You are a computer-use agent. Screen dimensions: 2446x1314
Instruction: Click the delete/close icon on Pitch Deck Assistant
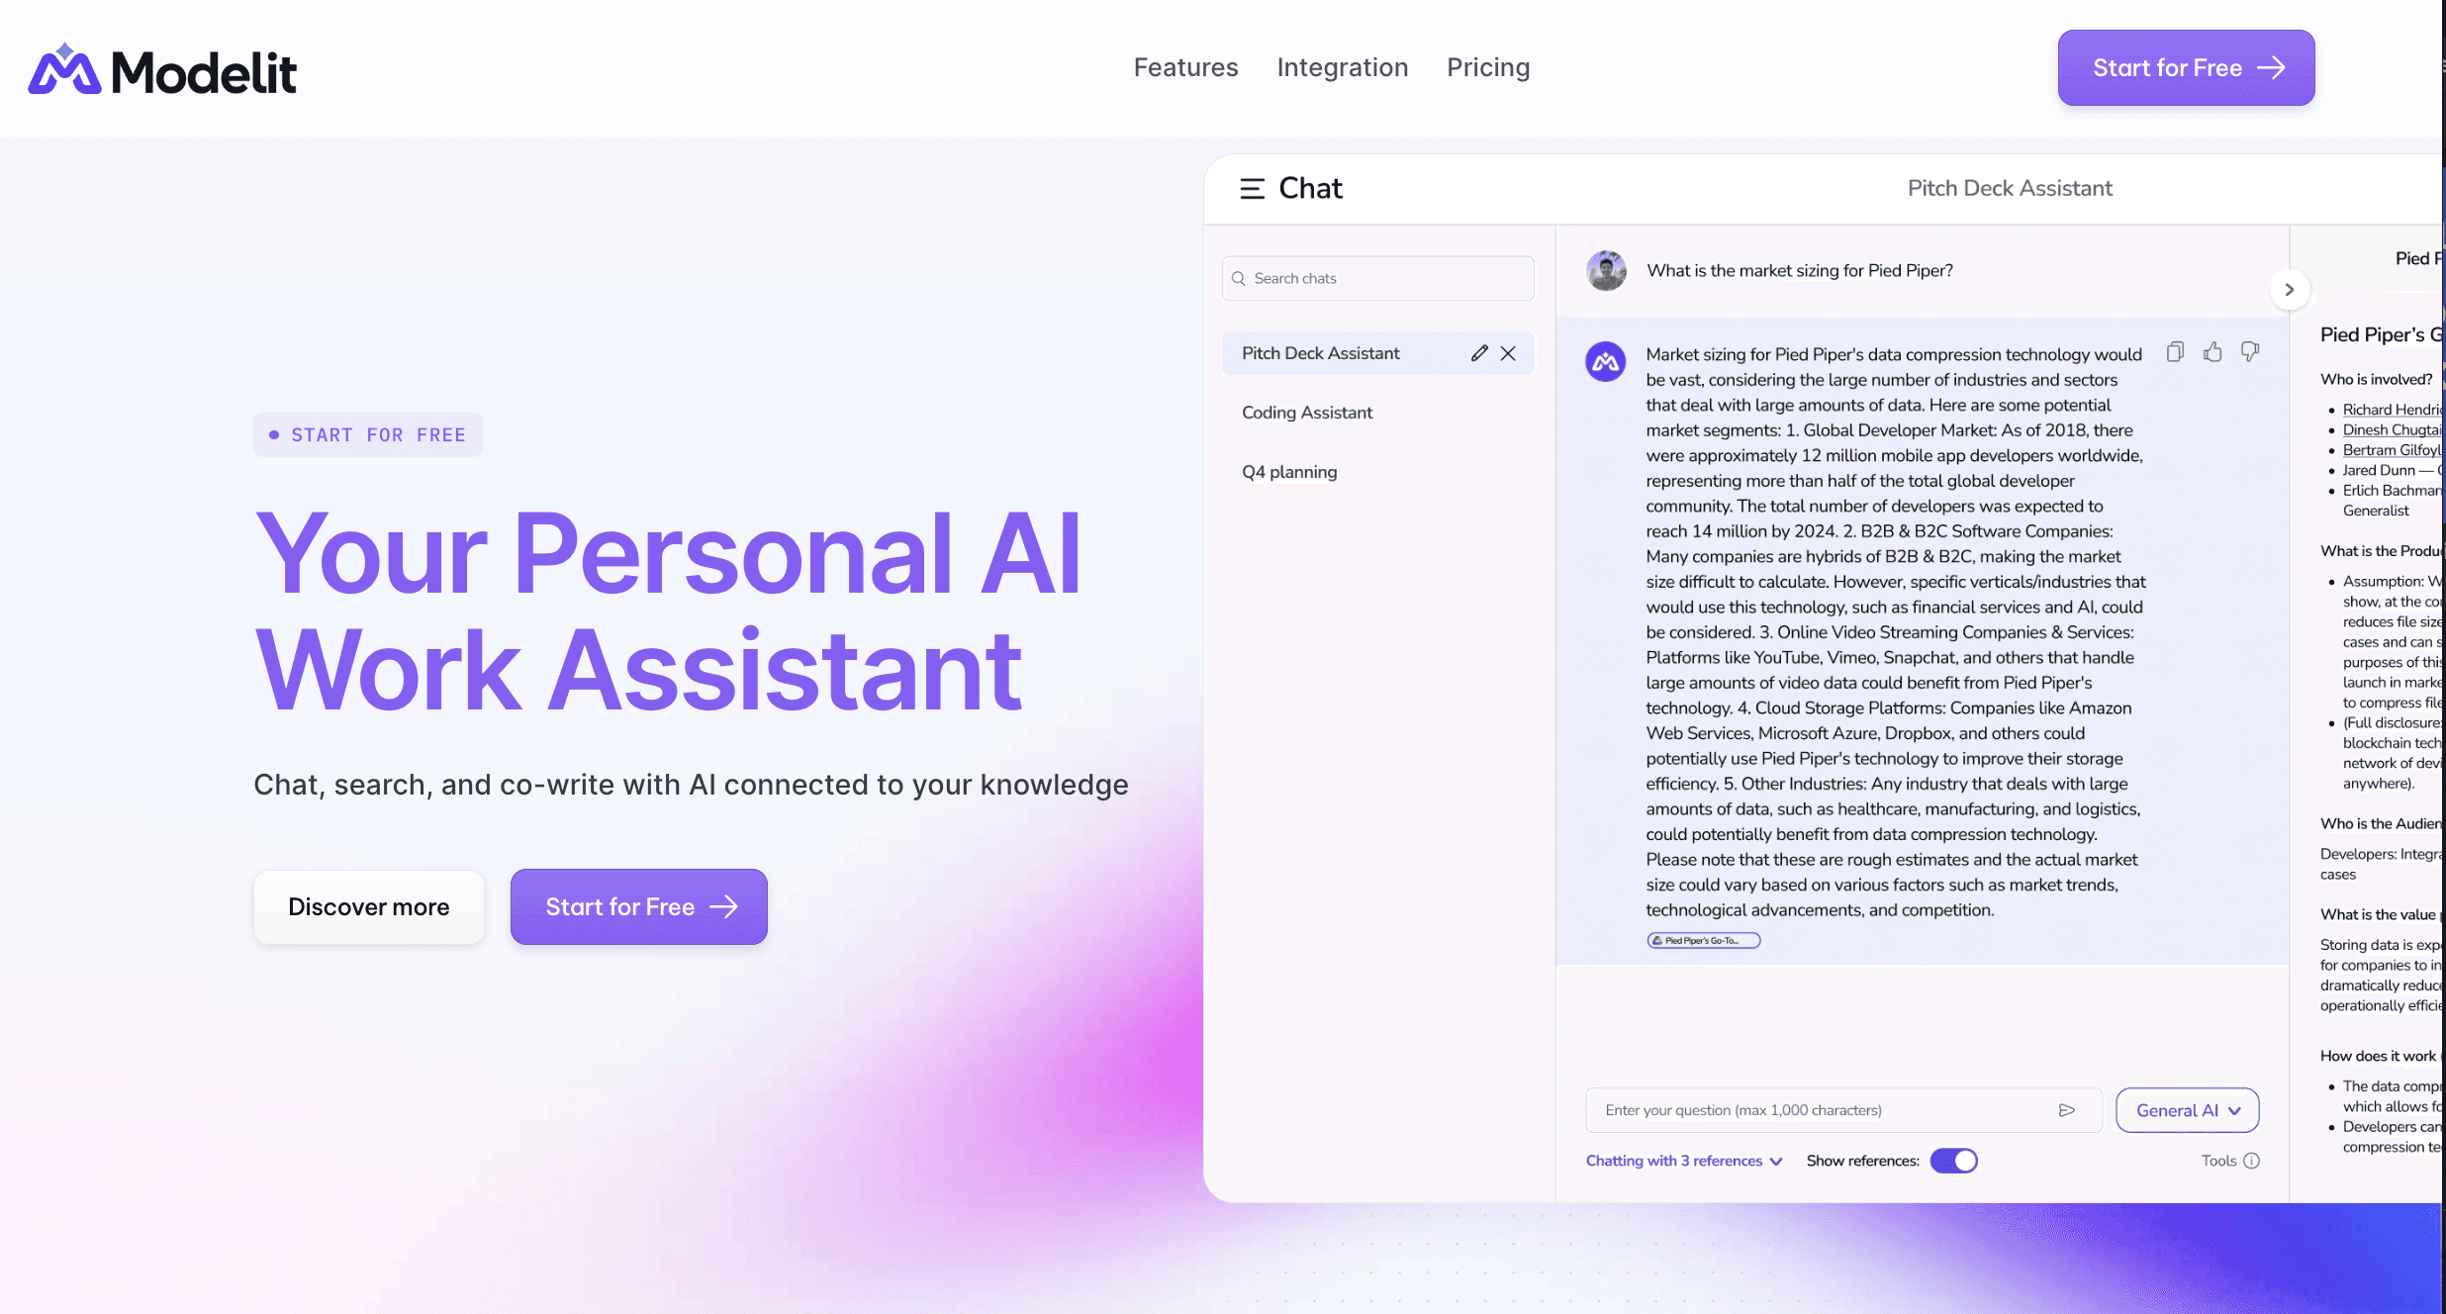[1506, 353]
